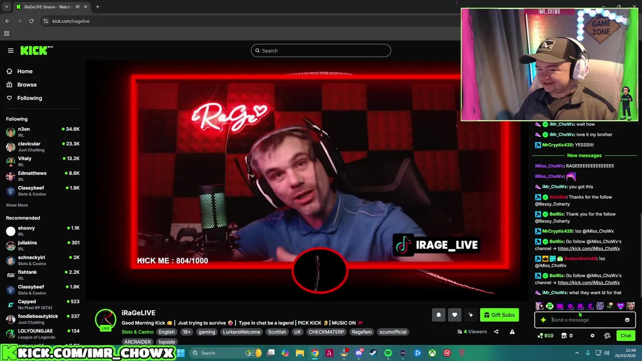Open the Chrome tab search dropdown
The height and width of the screenshot is (361, 642).
[x=7, y=7]
